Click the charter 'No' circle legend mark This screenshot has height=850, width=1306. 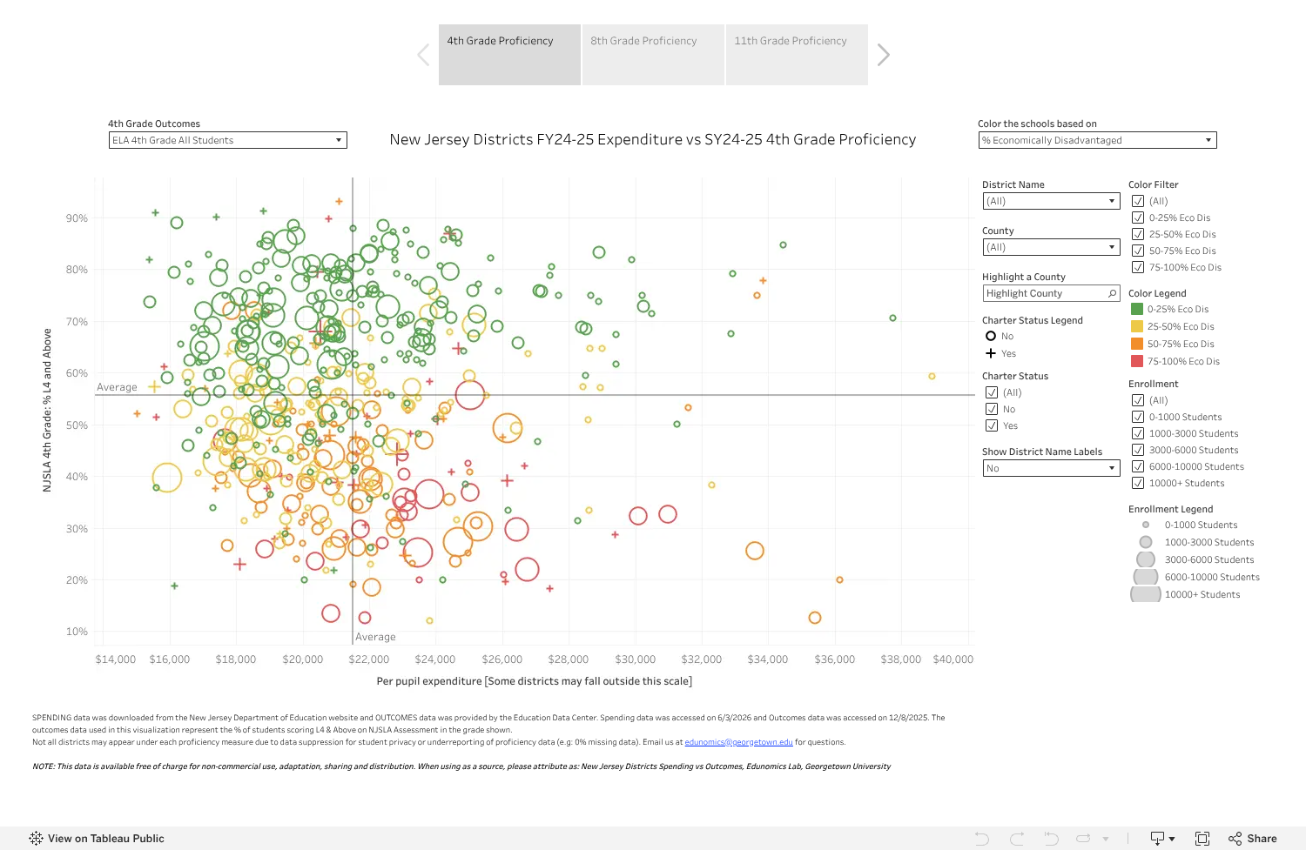click(990, 336)
